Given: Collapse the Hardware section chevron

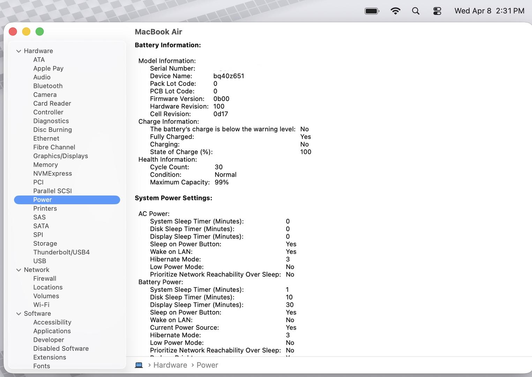Looking at the screenshot, I should click(19, 51).
